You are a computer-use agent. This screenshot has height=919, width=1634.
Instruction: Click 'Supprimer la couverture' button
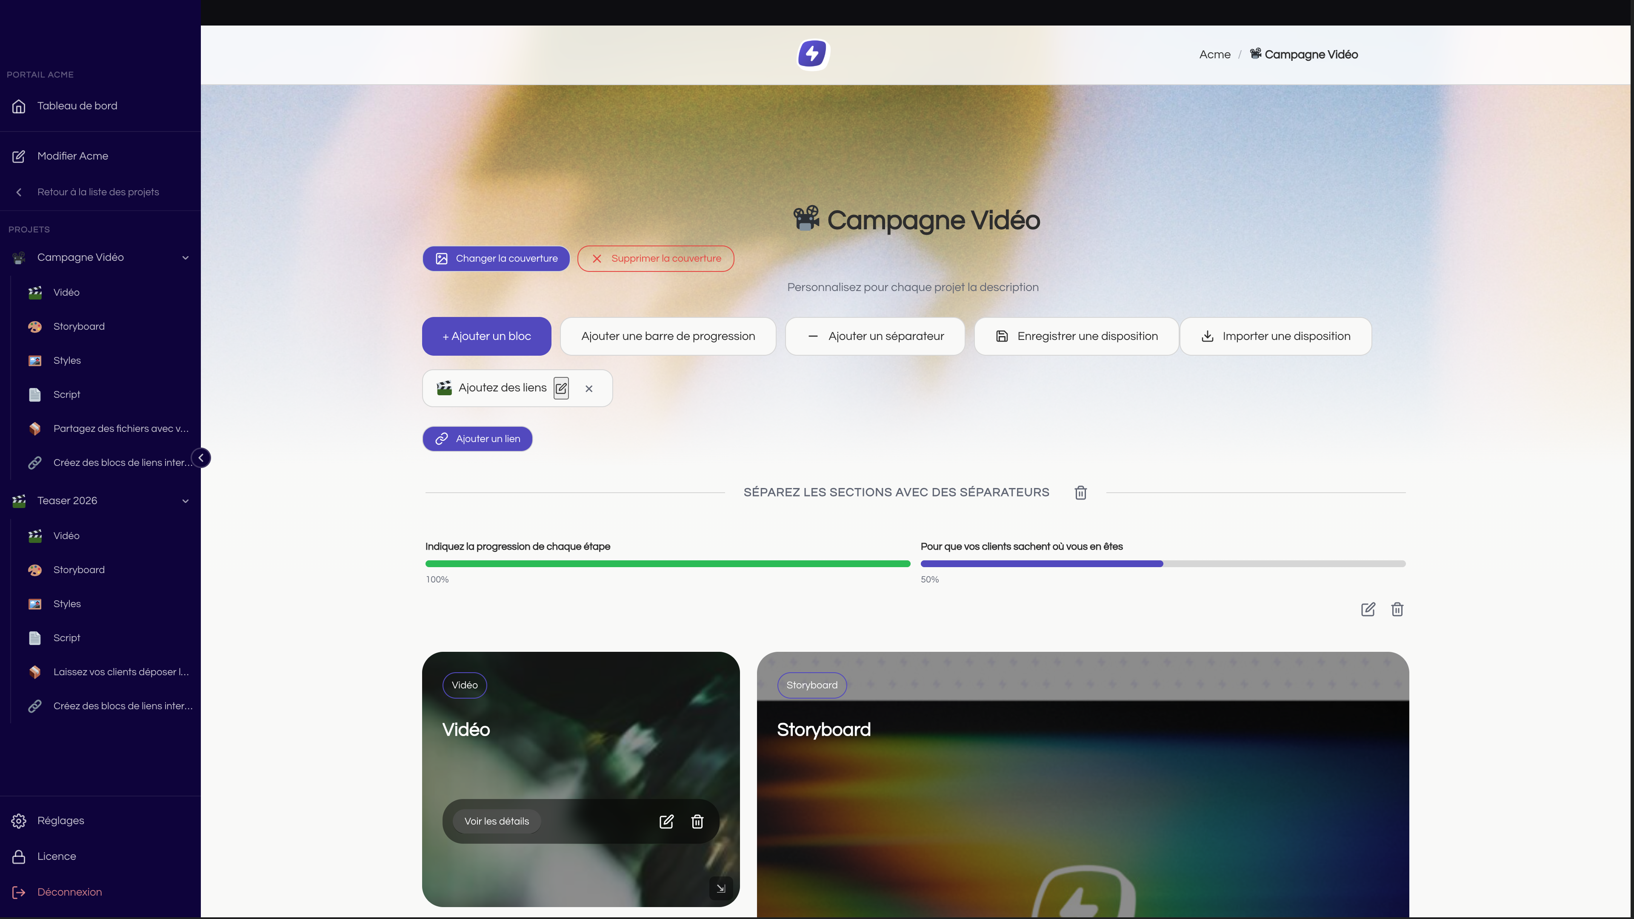pos(655,259)
